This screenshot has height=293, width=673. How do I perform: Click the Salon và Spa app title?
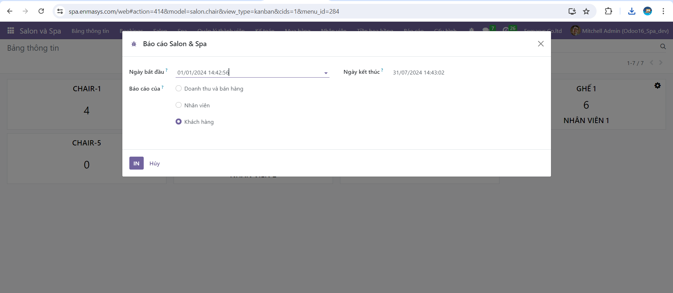point(40,31)
